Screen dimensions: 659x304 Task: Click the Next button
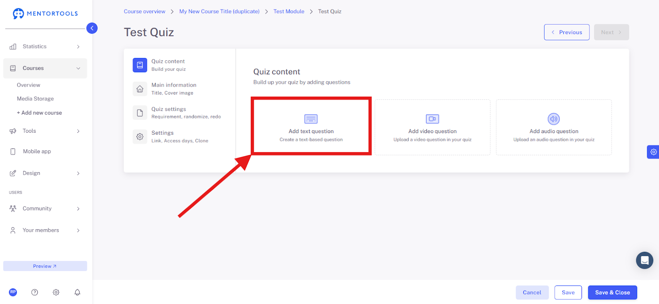[611, 32]
